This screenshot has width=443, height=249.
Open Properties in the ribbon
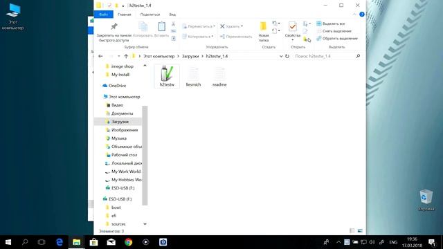pyautogui.click(x=292, y=32)
